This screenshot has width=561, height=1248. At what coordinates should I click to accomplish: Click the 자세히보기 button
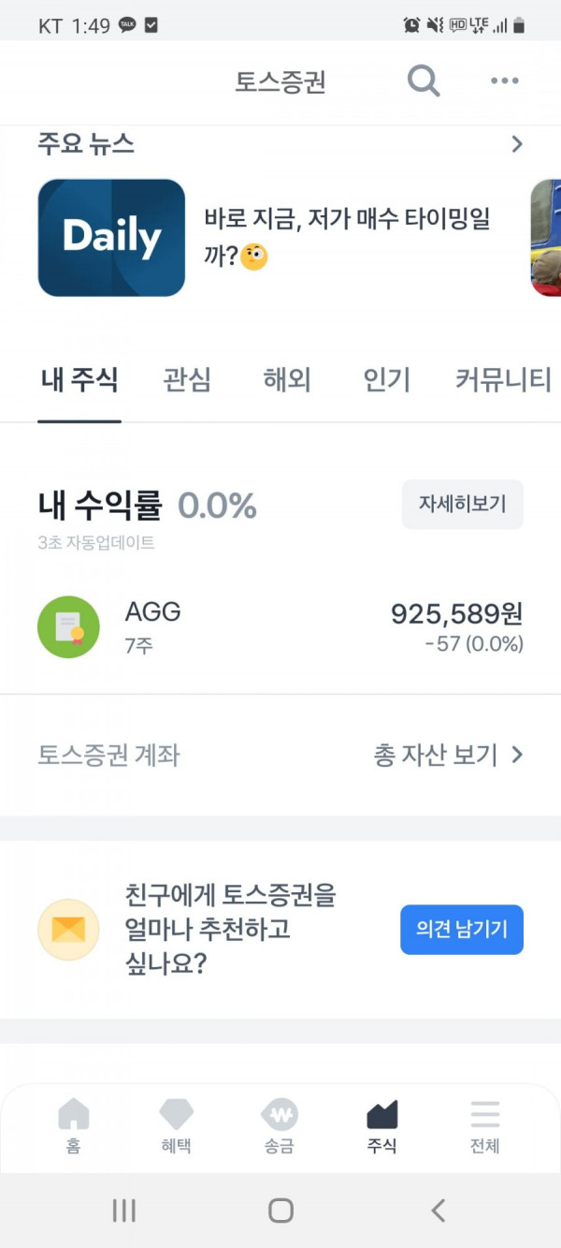463,505
